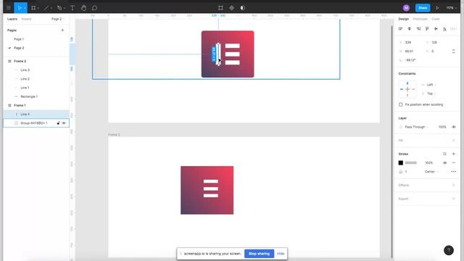Open Move tool dropdown arrow
Screen dimensions: 464x261
pyautogui.click(x=25, y=8)
